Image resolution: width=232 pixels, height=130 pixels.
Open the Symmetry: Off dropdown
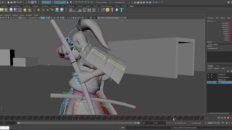(x=121, y=2)
